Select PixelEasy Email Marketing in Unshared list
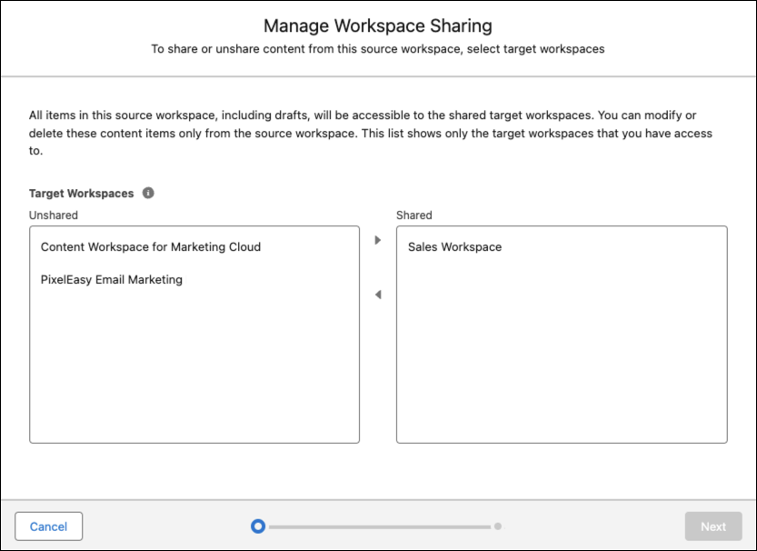 (x=194, y=280)
